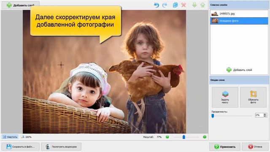
Task: Click the Уместить fit button
Action: (x=10, y=137)
